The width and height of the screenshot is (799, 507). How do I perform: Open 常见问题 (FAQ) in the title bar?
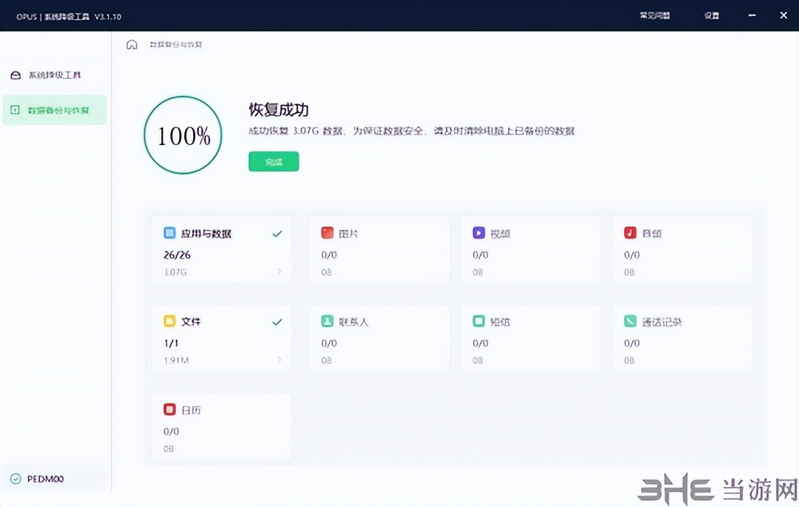655,15
